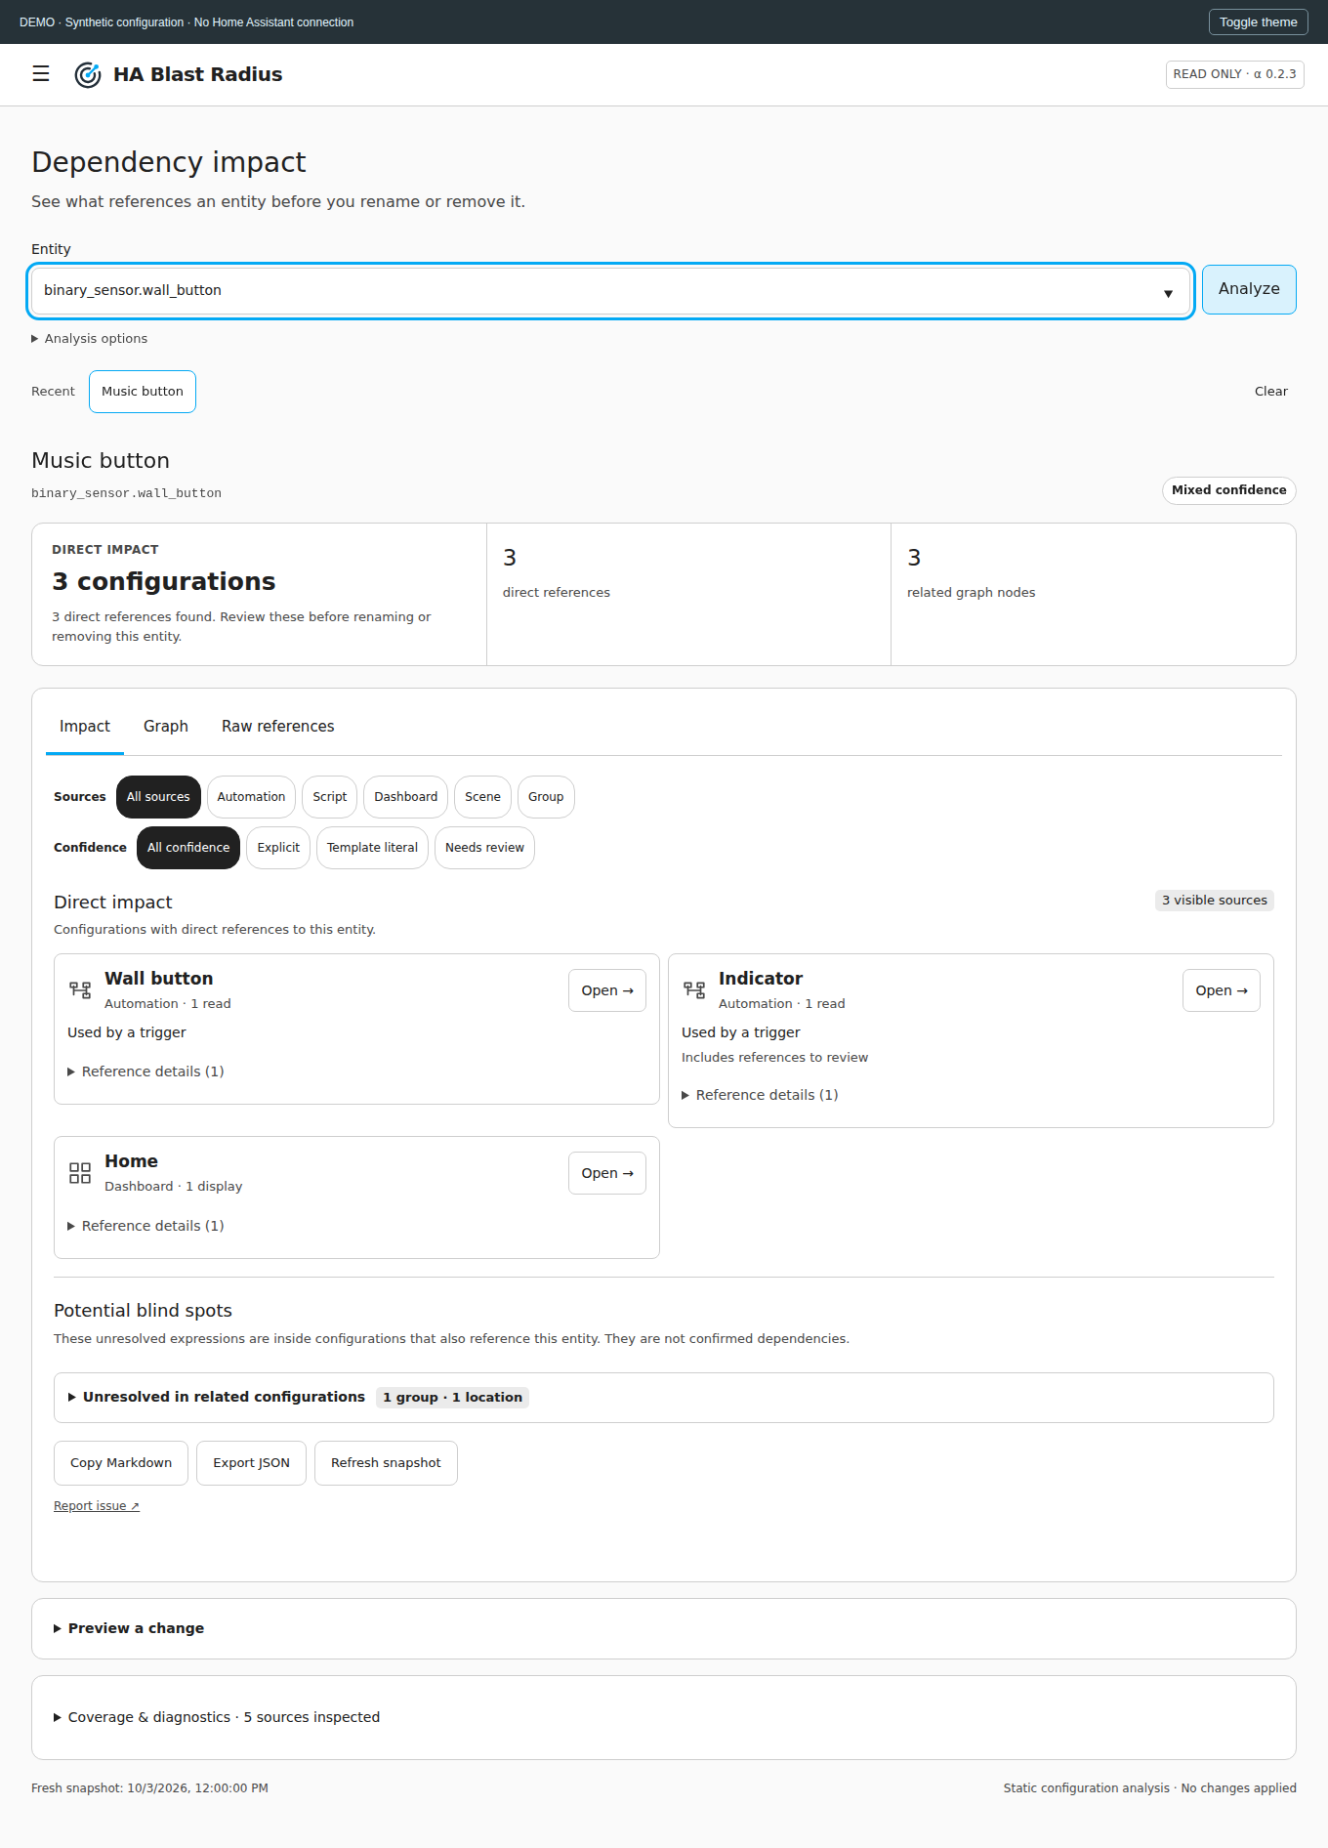Expand Analysis options
This screenshot has width=1328, height=1848.
point(90,338)
